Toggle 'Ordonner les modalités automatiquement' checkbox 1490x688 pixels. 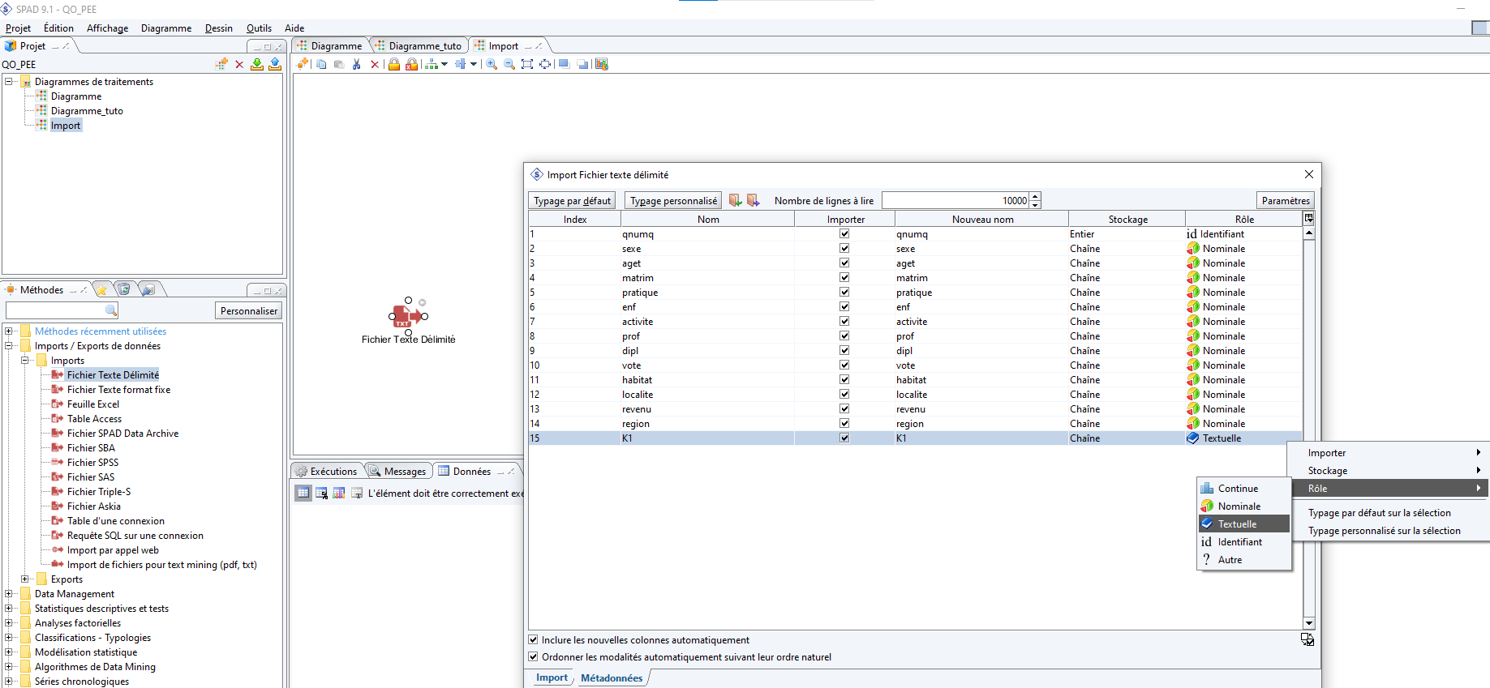tap(534, 656)
